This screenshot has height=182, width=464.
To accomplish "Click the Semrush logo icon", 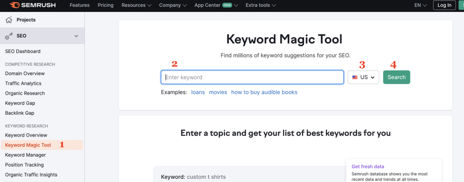I will pyautogui.click(x=14, y=5).
